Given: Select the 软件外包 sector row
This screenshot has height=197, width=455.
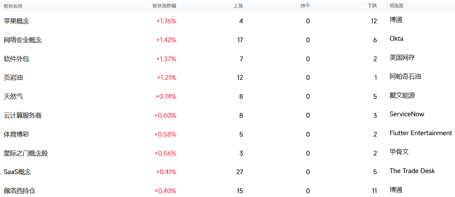Looking at the screenshot, I should coord(16,59).
